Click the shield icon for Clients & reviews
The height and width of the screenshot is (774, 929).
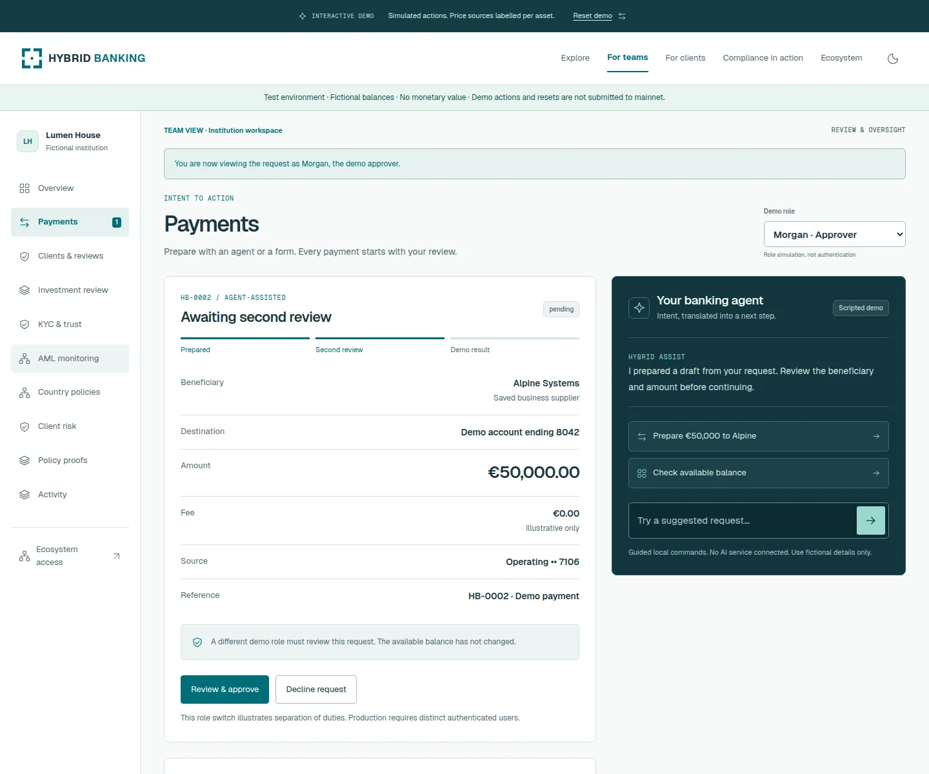coord(25,257)
